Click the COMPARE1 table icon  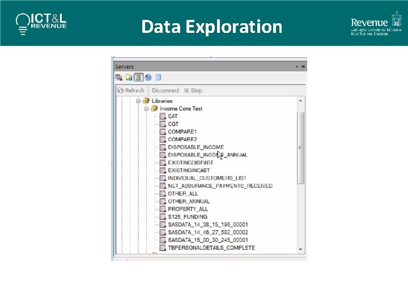pyautogui.click(x=163, y=131)
